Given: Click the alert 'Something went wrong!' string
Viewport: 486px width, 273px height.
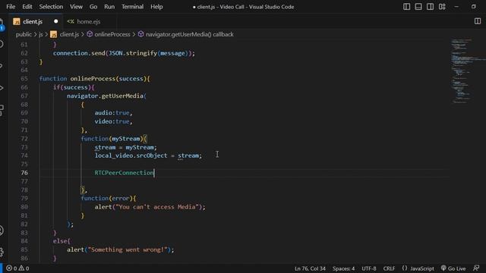Looking at the screenshot, I should tap(128, 249).
